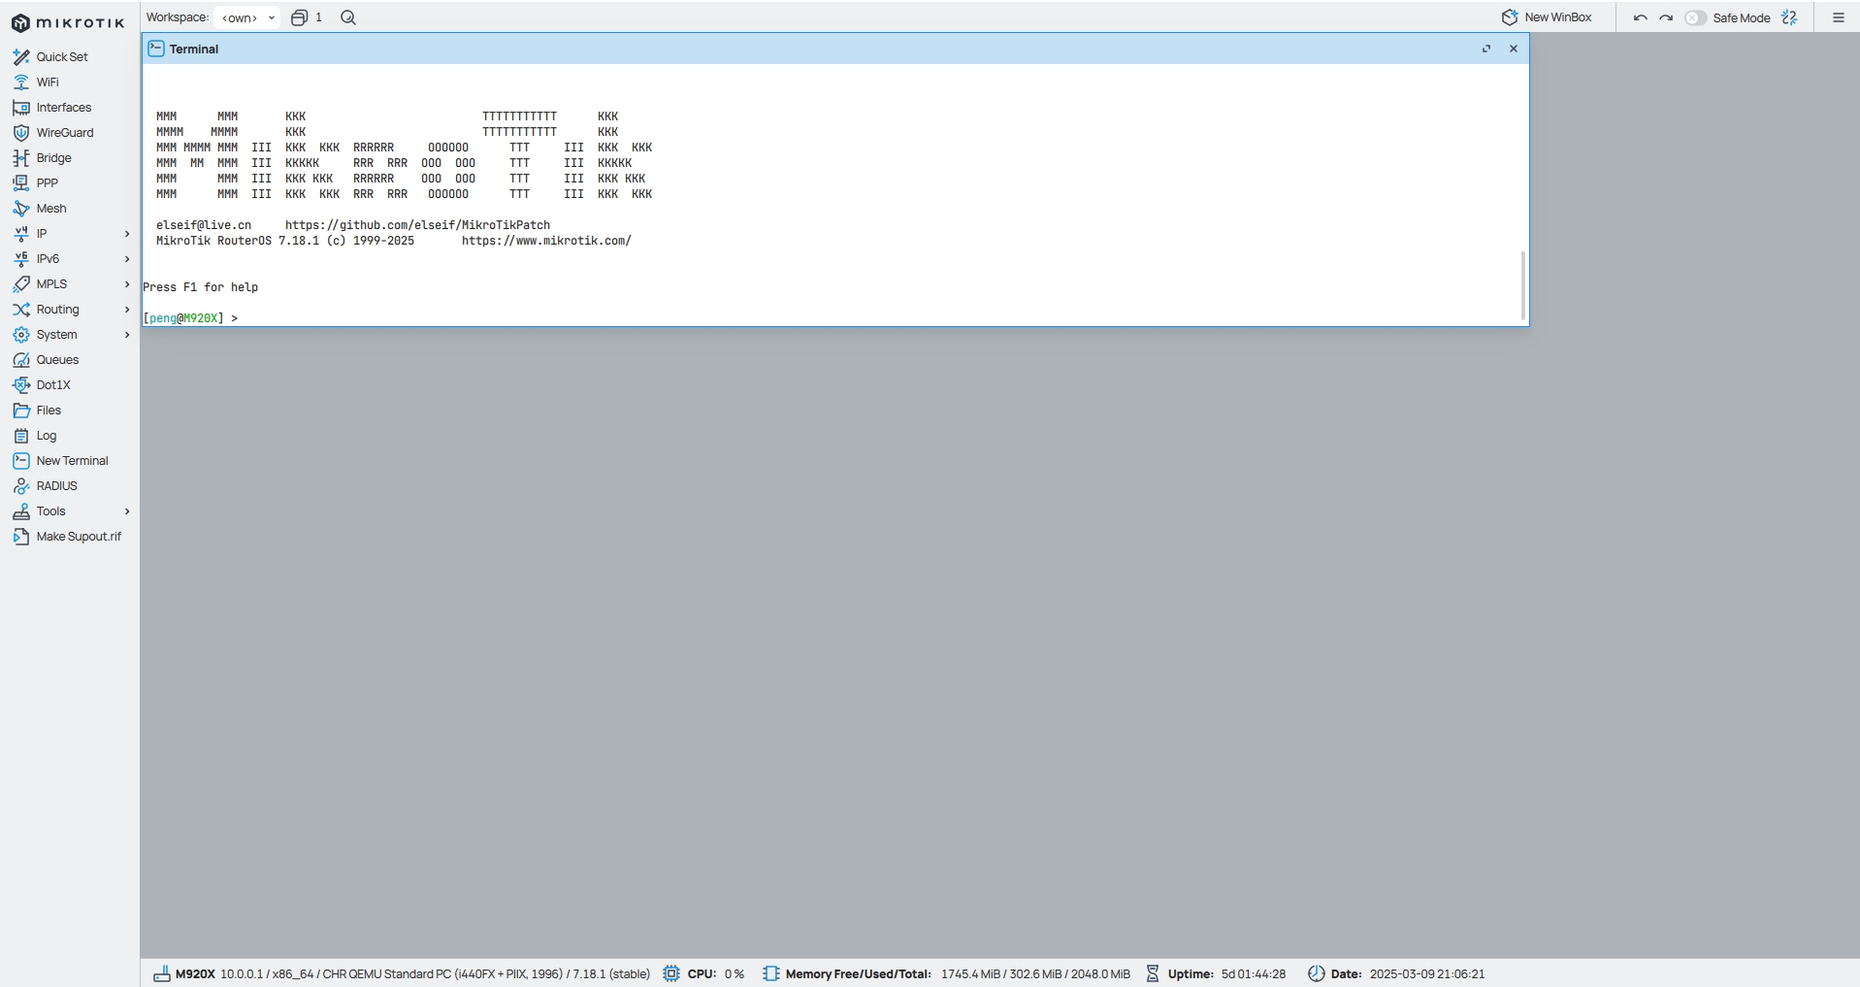Click the New WinBox button

coord(1547,17)
